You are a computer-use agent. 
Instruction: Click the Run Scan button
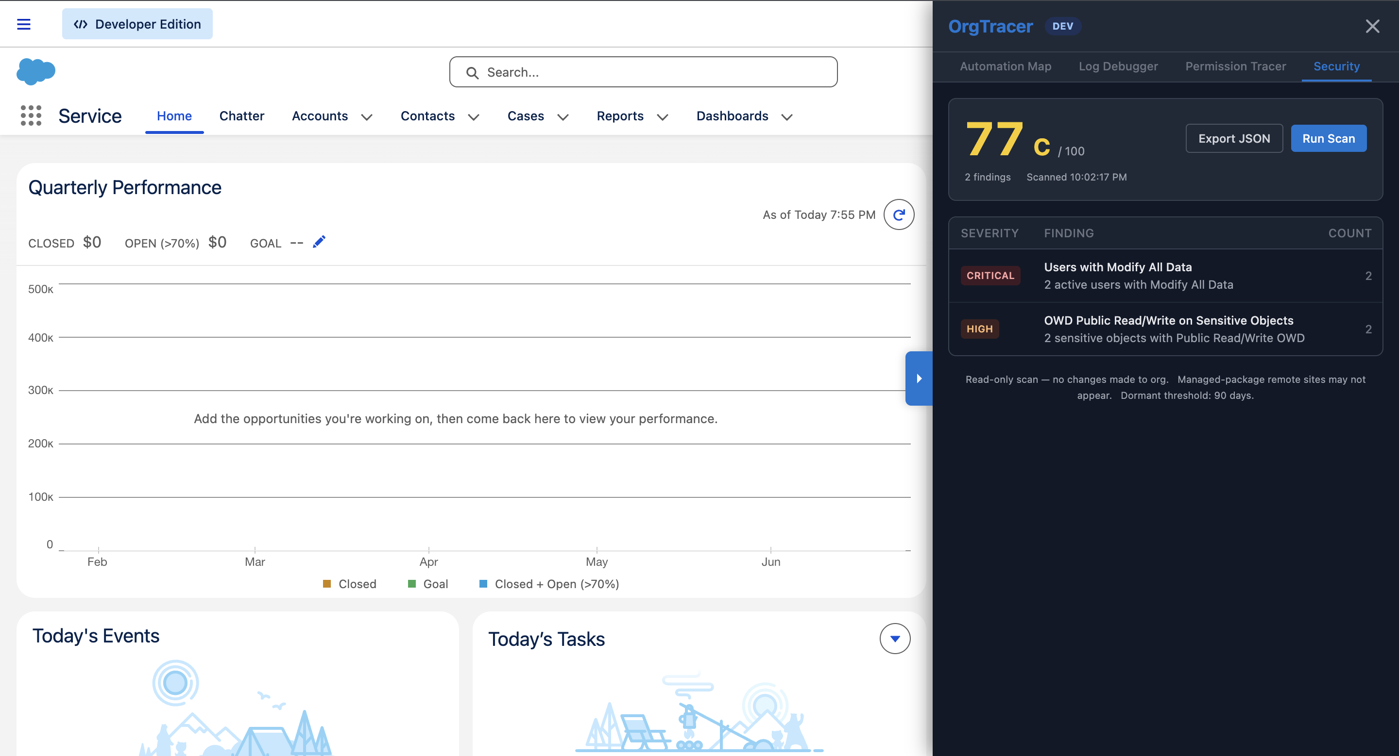tap(1329, 138)
